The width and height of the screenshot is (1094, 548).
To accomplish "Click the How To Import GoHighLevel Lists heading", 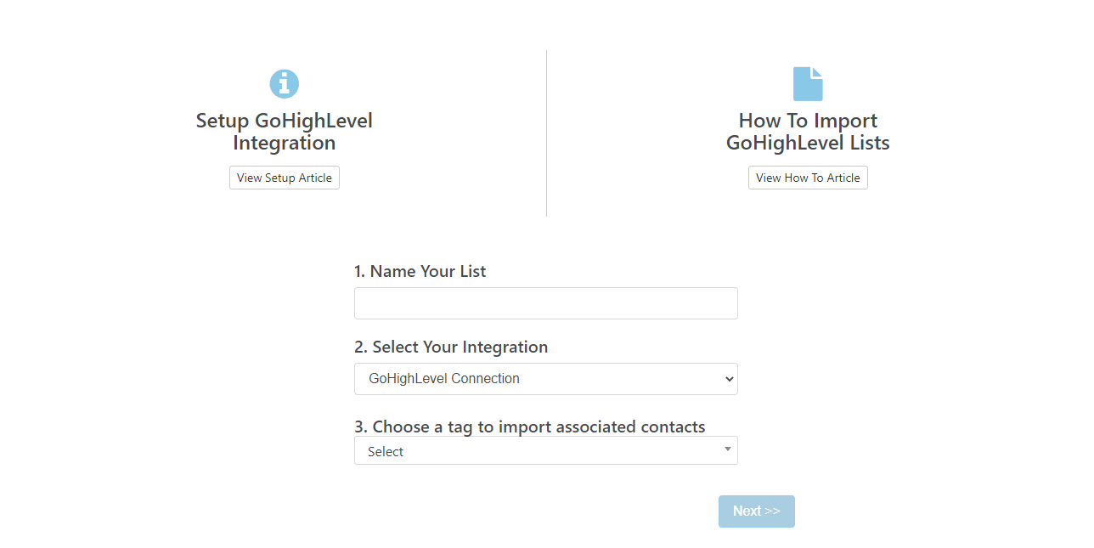I will (x=808, y=121).
